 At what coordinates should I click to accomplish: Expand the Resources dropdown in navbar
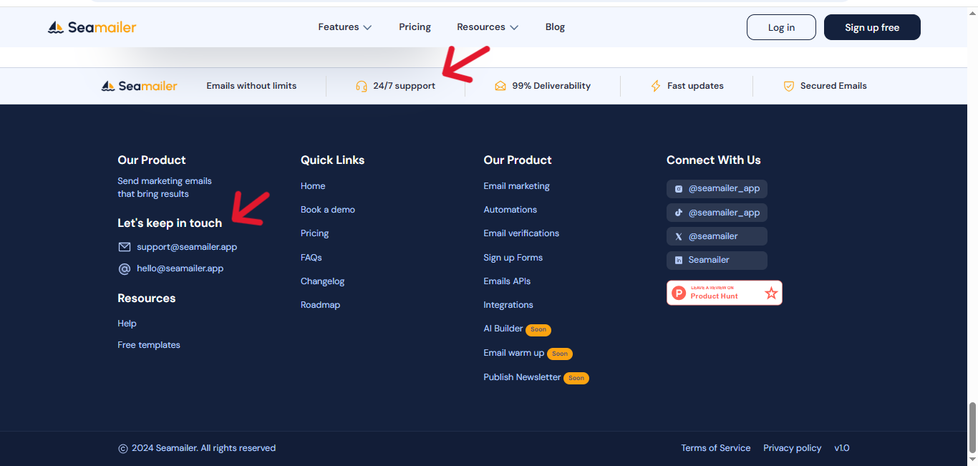(487, 27)
